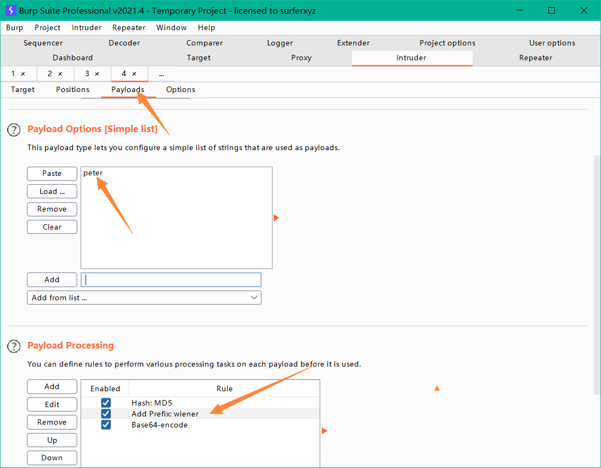Screen dimensions: 601x468
Task: Select Intruder attack tab 4
Action: tap(124, 73)
